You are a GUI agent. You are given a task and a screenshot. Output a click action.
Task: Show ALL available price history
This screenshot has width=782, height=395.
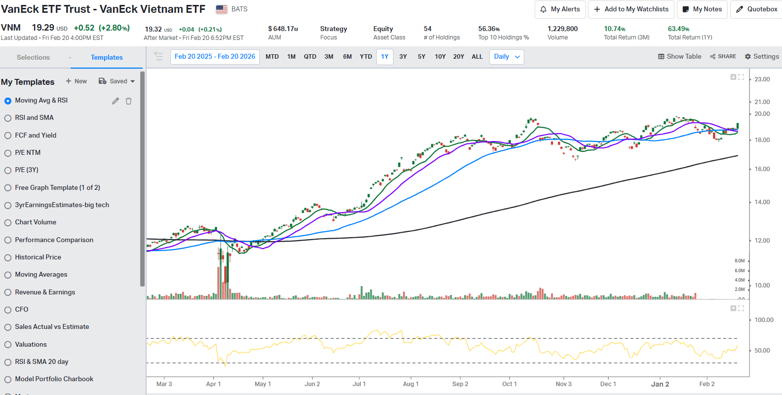[477, 57]
